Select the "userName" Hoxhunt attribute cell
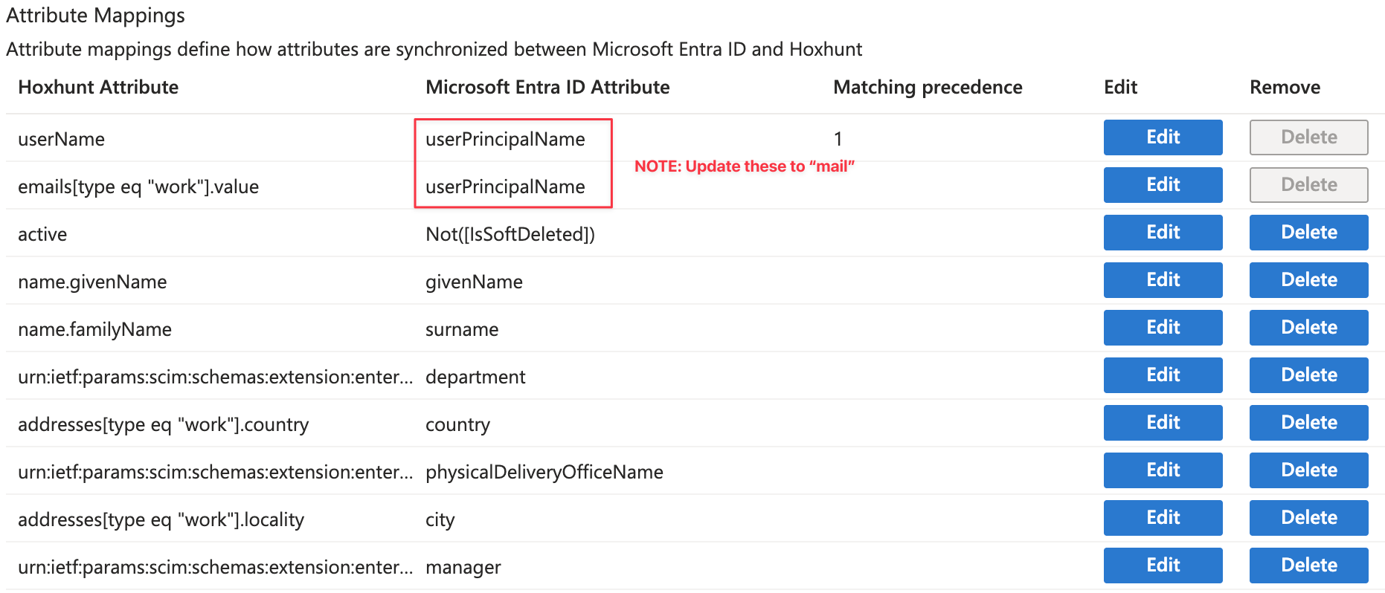Viewport: 1385px width, 593px height. click(61, 139)
